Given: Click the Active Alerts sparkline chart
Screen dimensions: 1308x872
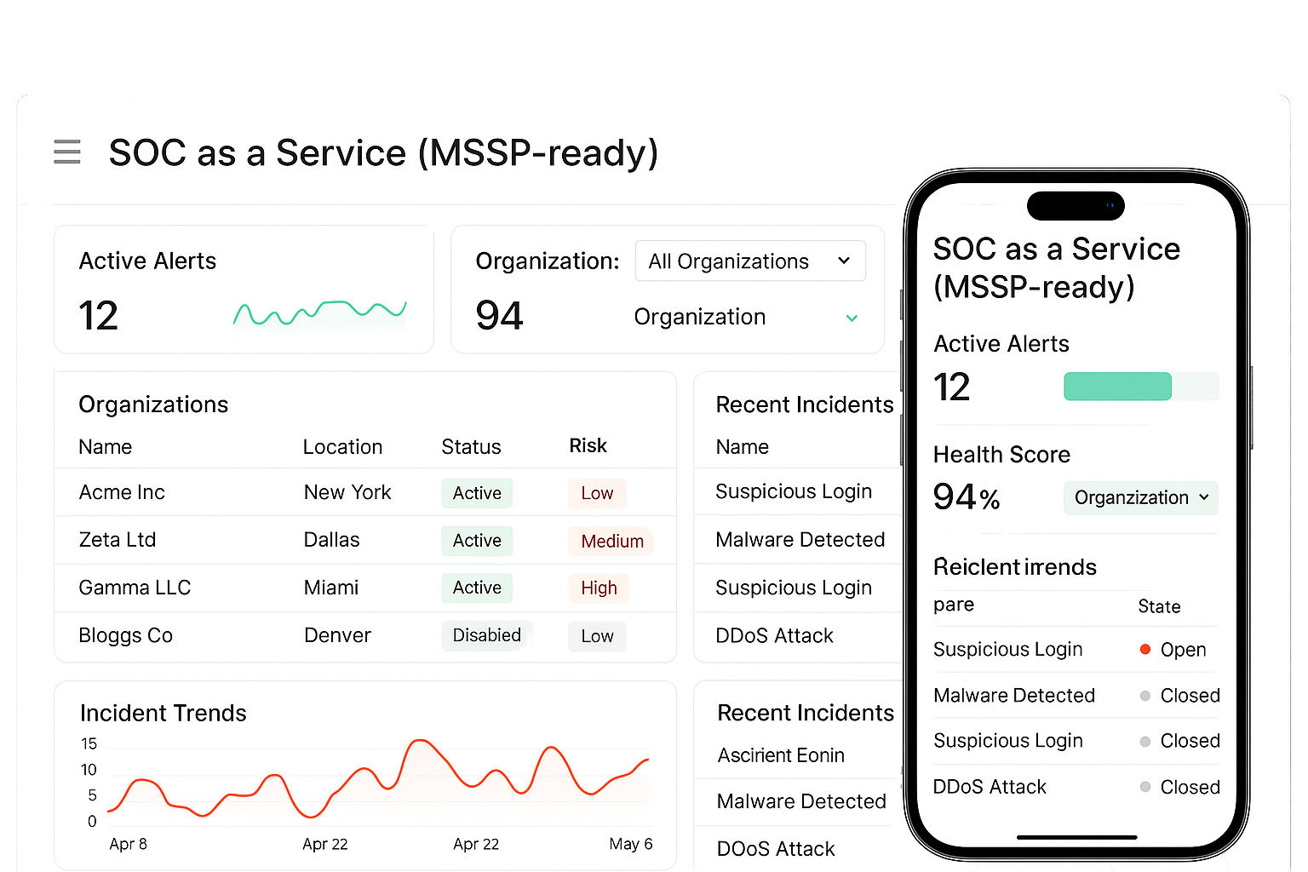Looking at the screenshot, I should point(319,313).
